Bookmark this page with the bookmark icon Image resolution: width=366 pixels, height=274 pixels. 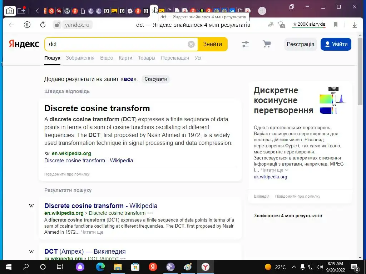pos(336,25)
